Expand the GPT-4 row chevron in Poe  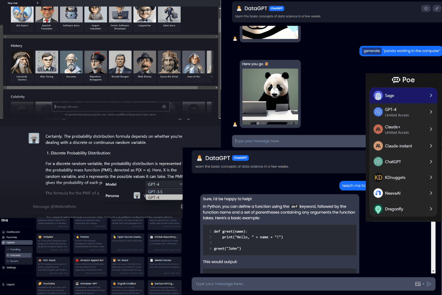(x=431, y=112)
